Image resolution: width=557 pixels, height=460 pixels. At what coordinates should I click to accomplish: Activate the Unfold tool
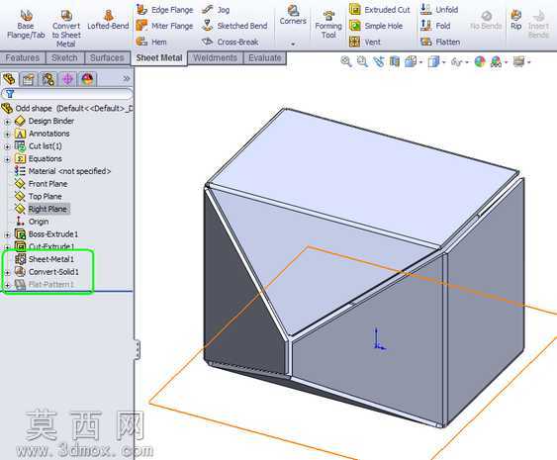tap(439, 10)
